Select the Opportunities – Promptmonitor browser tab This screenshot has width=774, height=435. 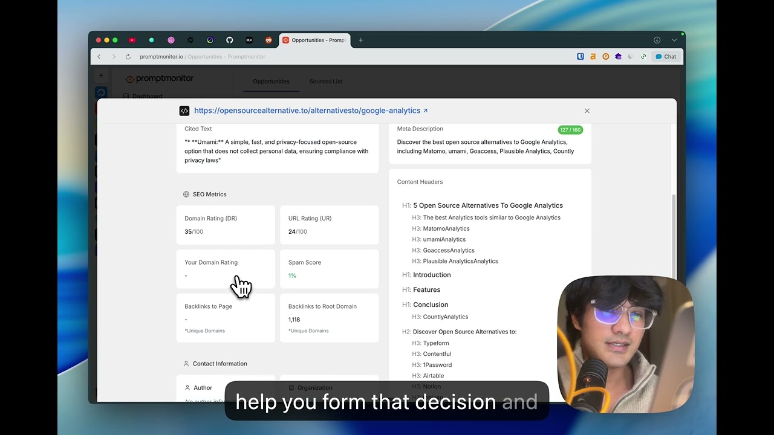[314, 40]
